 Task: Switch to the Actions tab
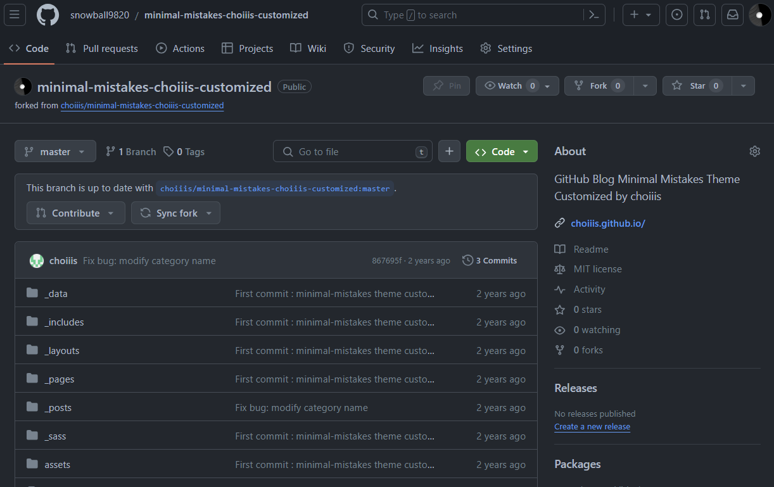point(181,49)
